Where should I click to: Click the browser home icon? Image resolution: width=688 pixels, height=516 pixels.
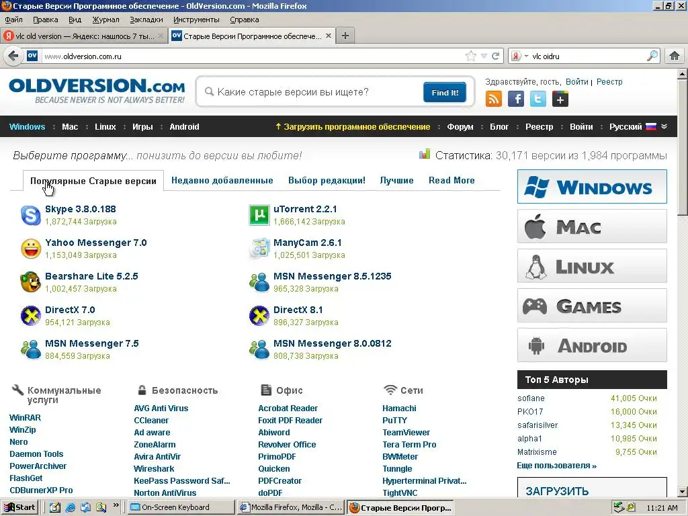pyautogui.click(x=675, y=56)
